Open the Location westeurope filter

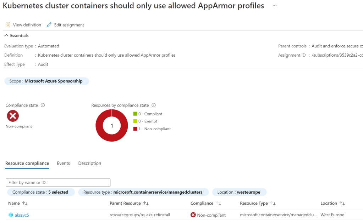pos(239,192)
